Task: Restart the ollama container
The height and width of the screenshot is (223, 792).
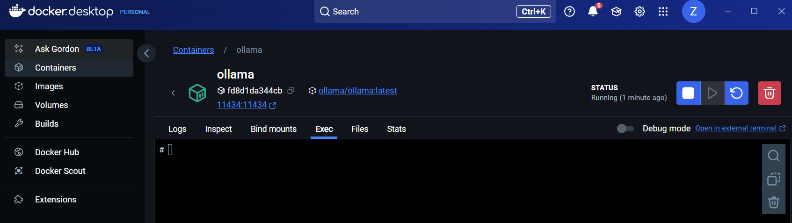Action: pyautogui.click(x=736, y=93)
